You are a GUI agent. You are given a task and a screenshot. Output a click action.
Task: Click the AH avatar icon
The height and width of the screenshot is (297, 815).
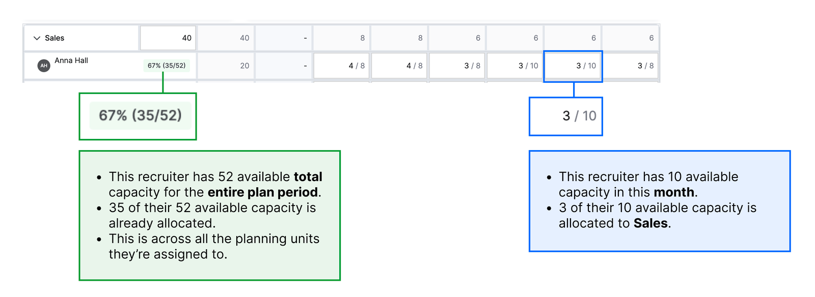[x=44, y=66]
